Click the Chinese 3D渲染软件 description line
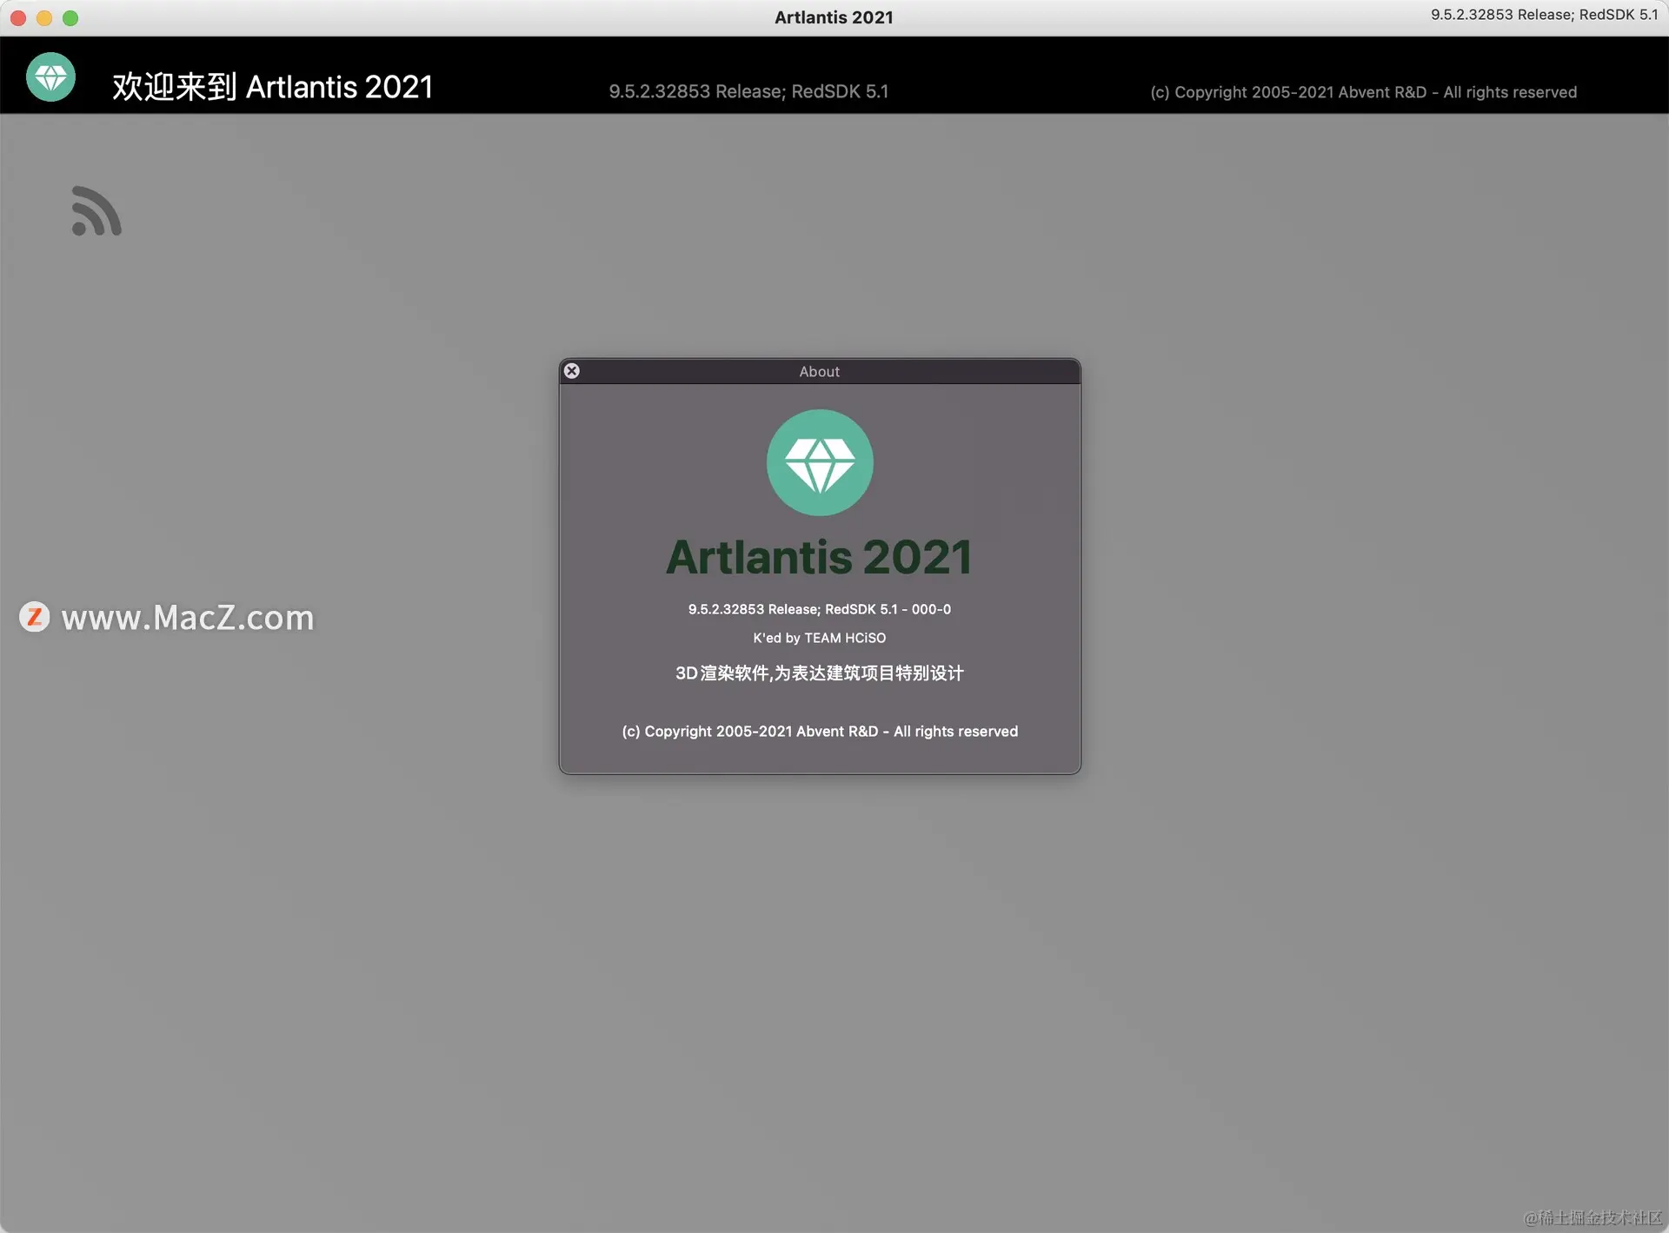1669x1233 pixels. [x=819, y=673]
